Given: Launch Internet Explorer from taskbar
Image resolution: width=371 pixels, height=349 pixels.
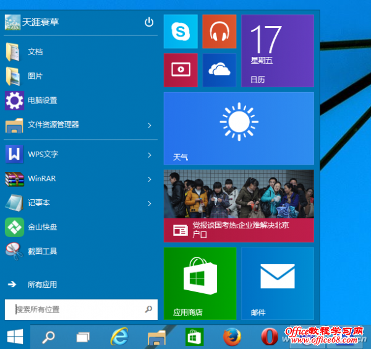Looking at the screenshot, I should pyautogui.click(x=120, y=337).
